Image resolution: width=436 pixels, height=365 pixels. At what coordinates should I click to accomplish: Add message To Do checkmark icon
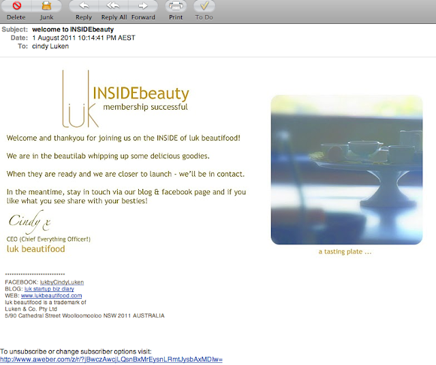204,5
